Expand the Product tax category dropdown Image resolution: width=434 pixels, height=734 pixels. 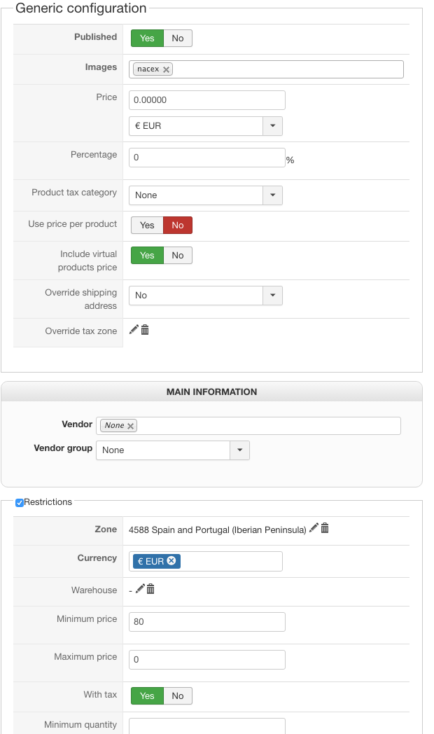[x=206, y=195]
